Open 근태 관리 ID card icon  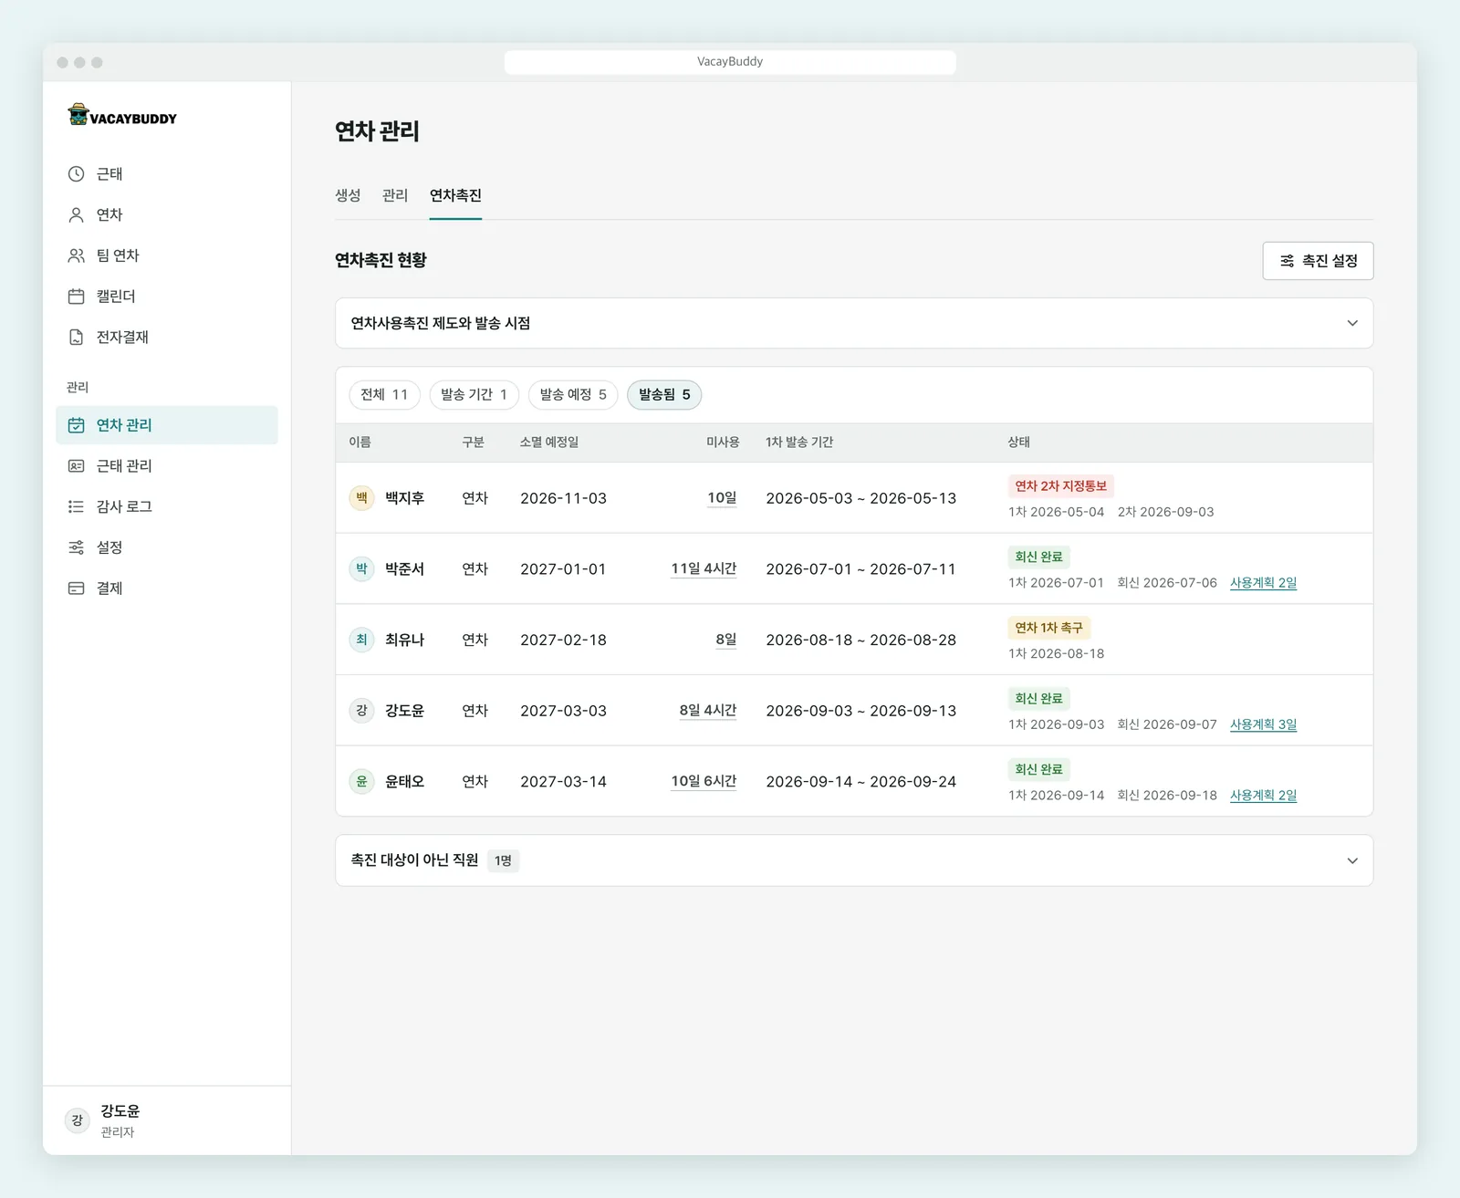coord(77,466)
